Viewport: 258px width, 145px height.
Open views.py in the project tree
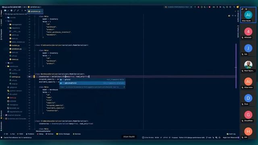(x=15, y=59)
